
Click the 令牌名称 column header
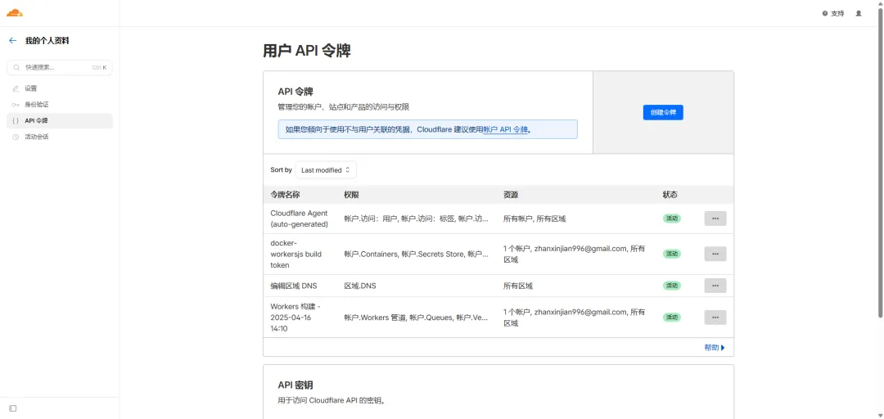285,195
